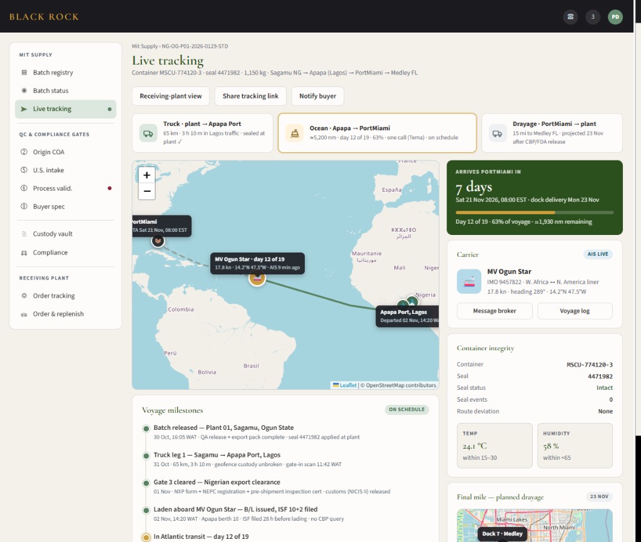Select Ocean Apapa to PortMiami leg

click(x=377, y=133)
